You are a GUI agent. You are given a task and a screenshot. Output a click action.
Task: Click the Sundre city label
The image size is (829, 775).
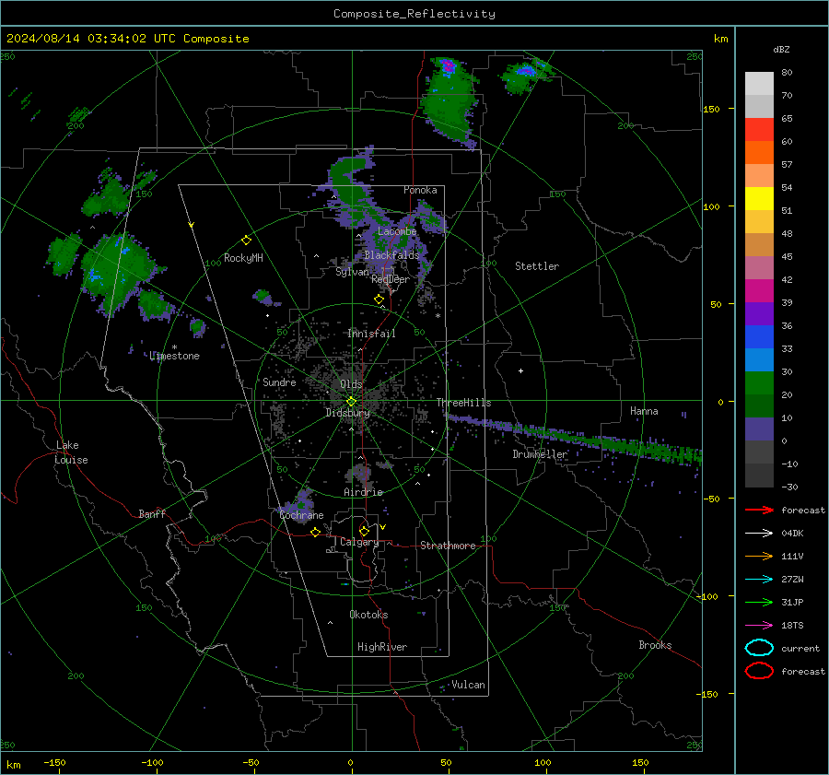[x=279, y=382]
